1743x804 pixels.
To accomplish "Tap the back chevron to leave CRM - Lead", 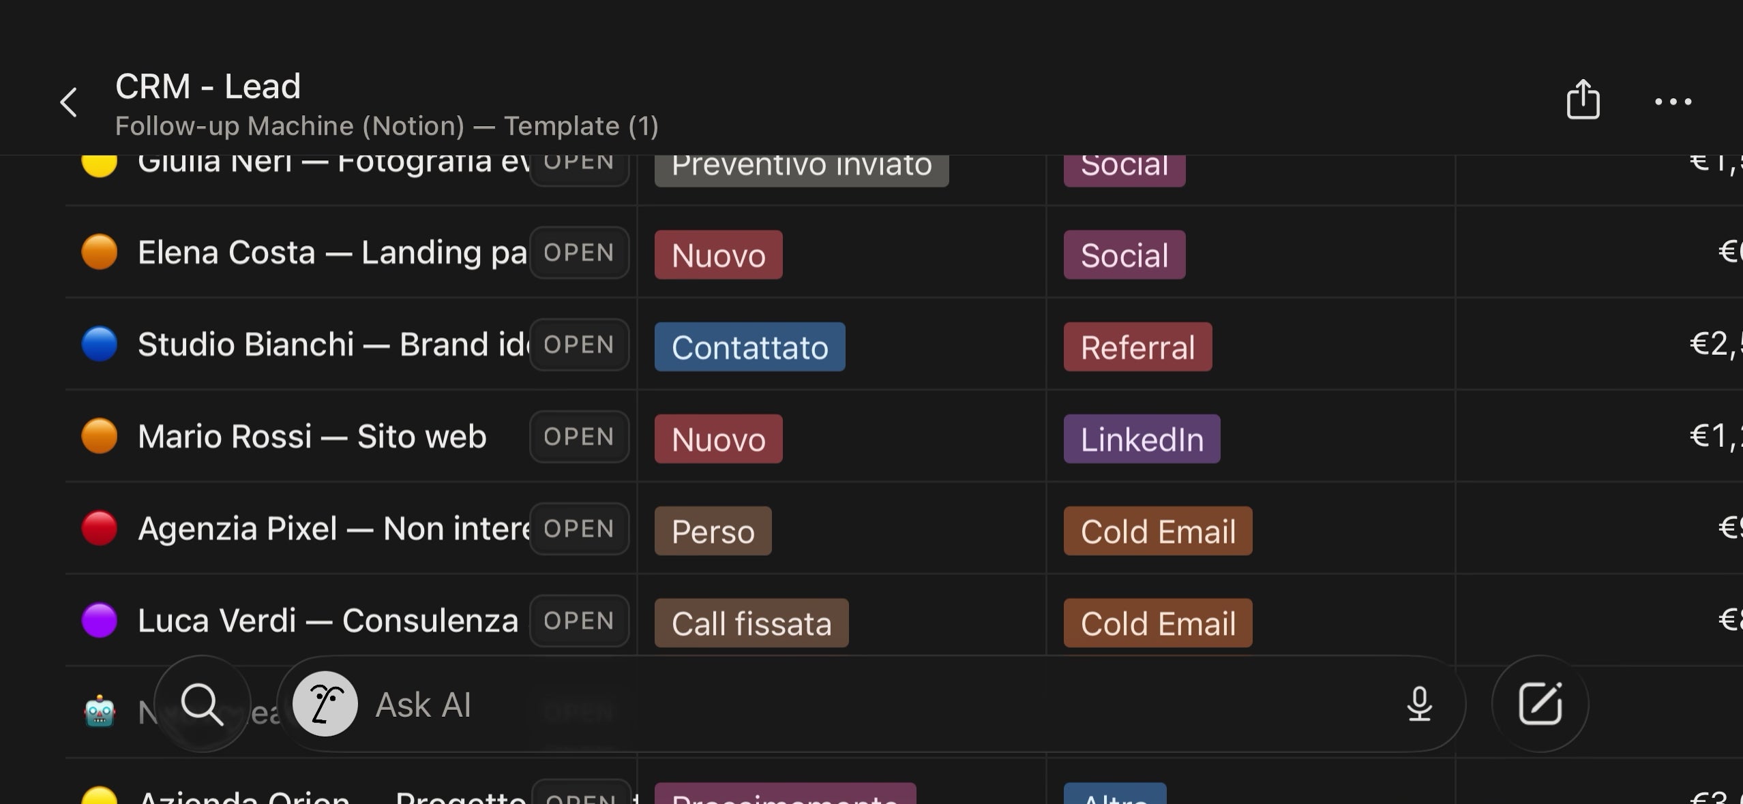I will point(69,102).
